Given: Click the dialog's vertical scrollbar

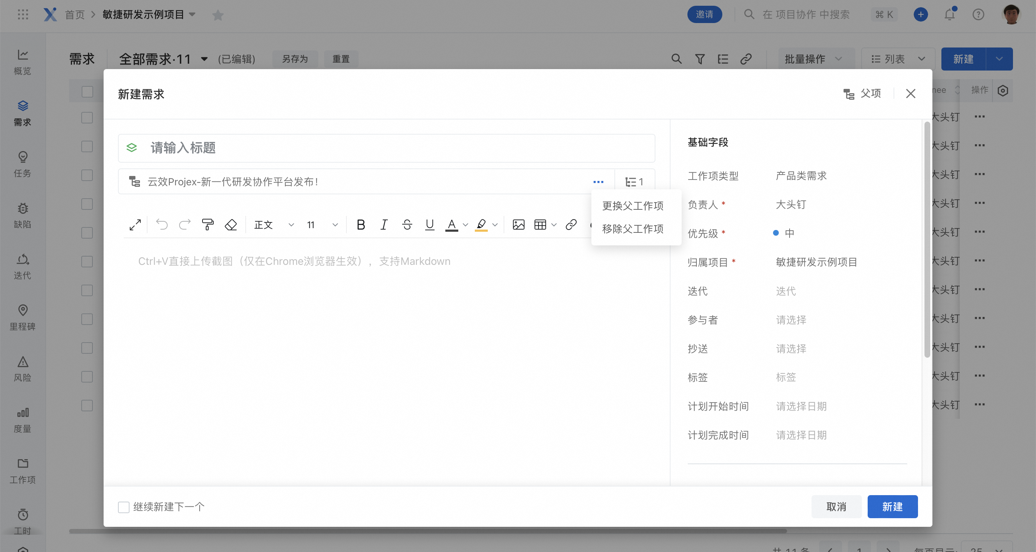Looking at the screenshot, I should (927, 239).
